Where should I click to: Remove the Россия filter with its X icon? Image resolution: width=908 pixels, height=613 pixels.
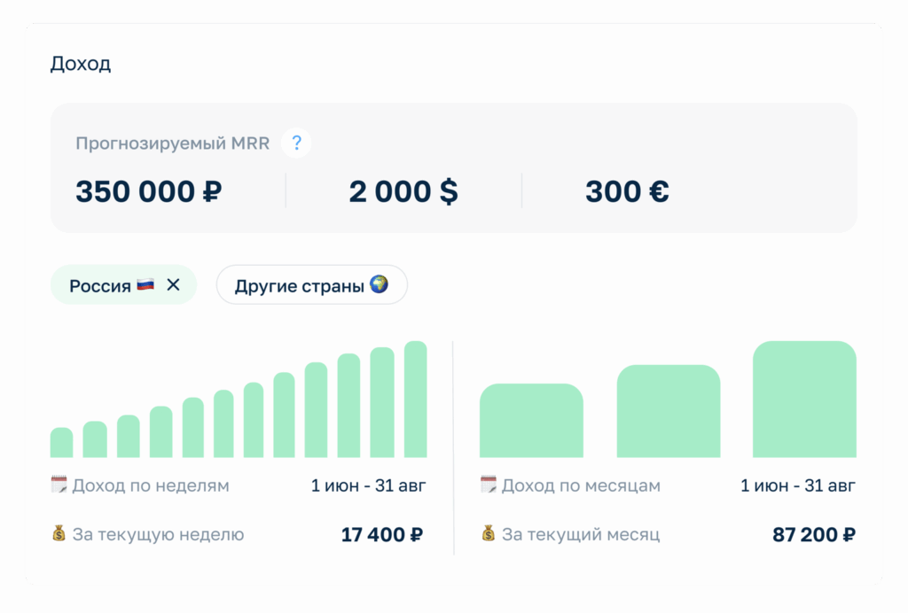click(x=174, y=285)
